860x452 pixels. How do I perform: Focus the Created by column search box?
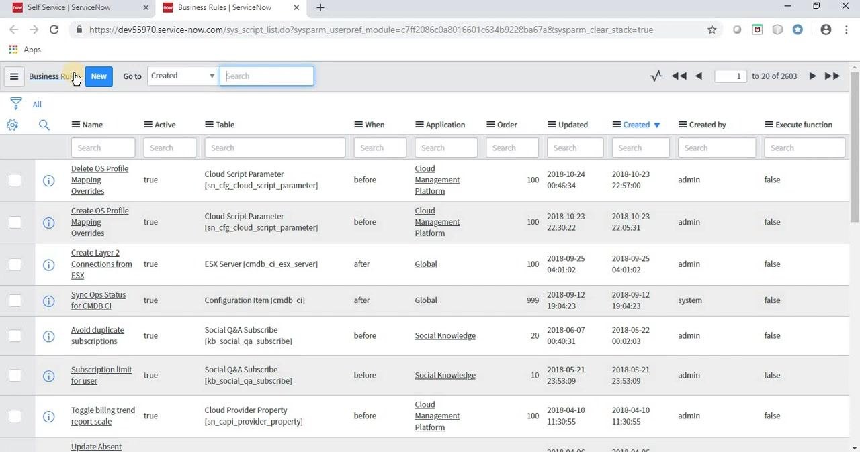[717, 148]
